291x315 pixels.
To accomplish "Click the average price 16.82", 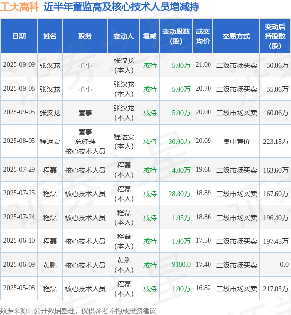I will [203, 288].
